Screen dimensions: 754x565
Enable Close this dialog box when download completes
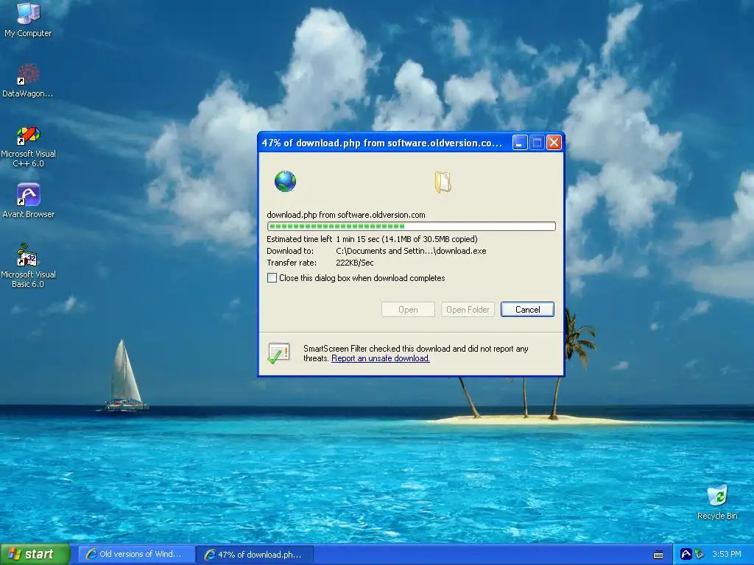click(272, 277)
